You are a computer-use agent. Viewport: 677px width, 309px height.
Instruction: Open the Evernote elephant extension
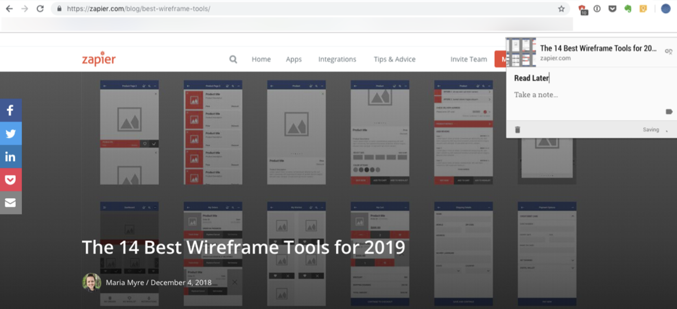click(x=628, y=9)
